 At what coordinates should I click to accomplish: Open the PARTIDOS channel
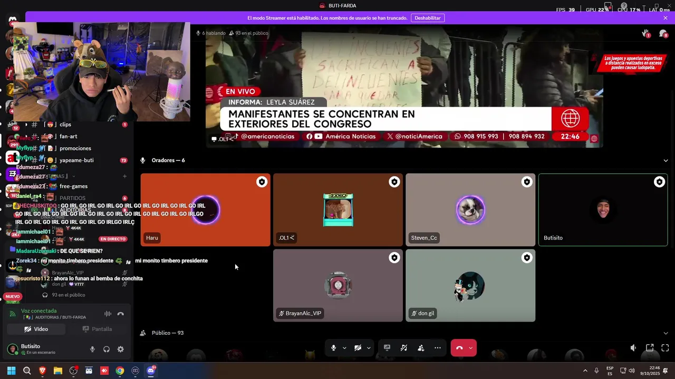(x=73, y=198)
